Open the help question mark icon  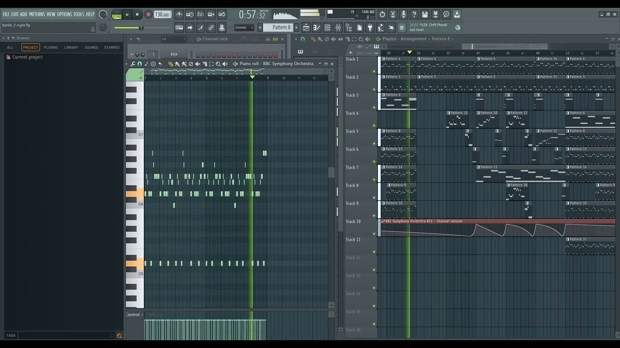pos(414,14)
